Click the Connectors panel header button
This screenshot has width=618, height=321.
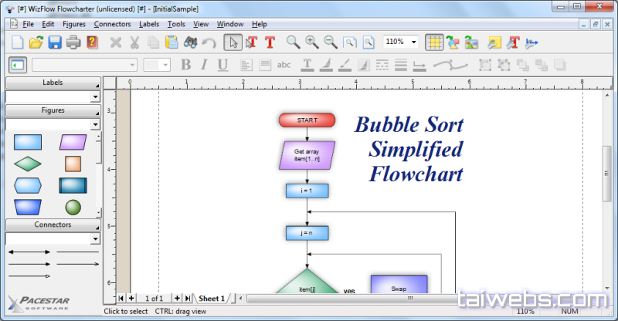(53, 225)
